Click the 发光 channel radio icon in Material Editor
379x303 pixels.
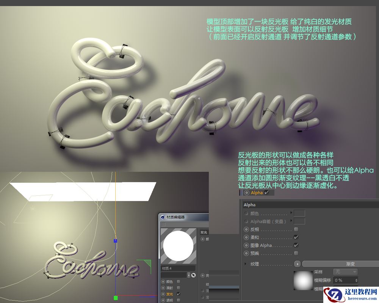tap(163, 294)
